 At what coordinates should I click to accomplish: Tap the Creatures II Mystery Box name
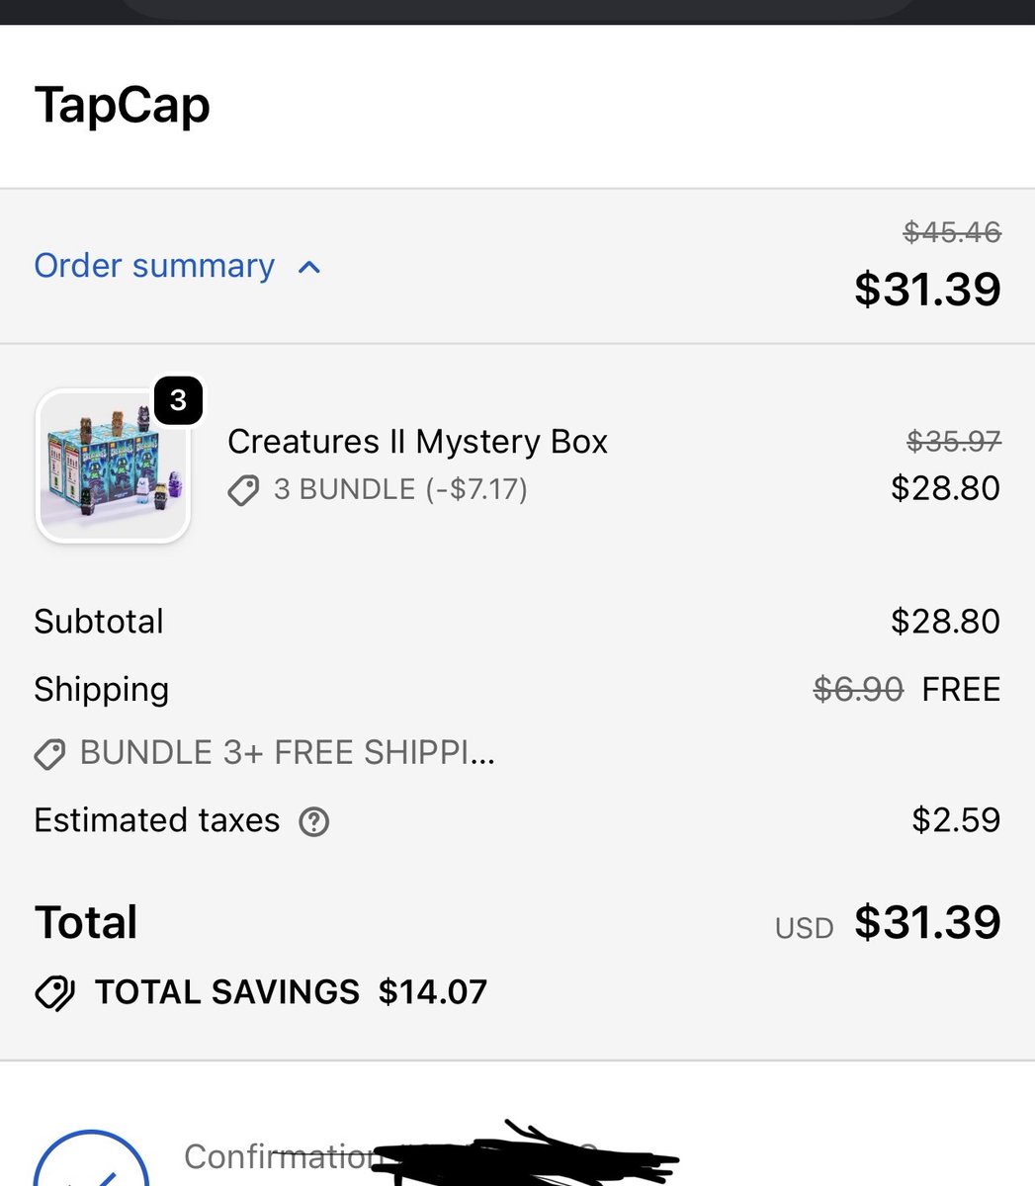[417, 442]
